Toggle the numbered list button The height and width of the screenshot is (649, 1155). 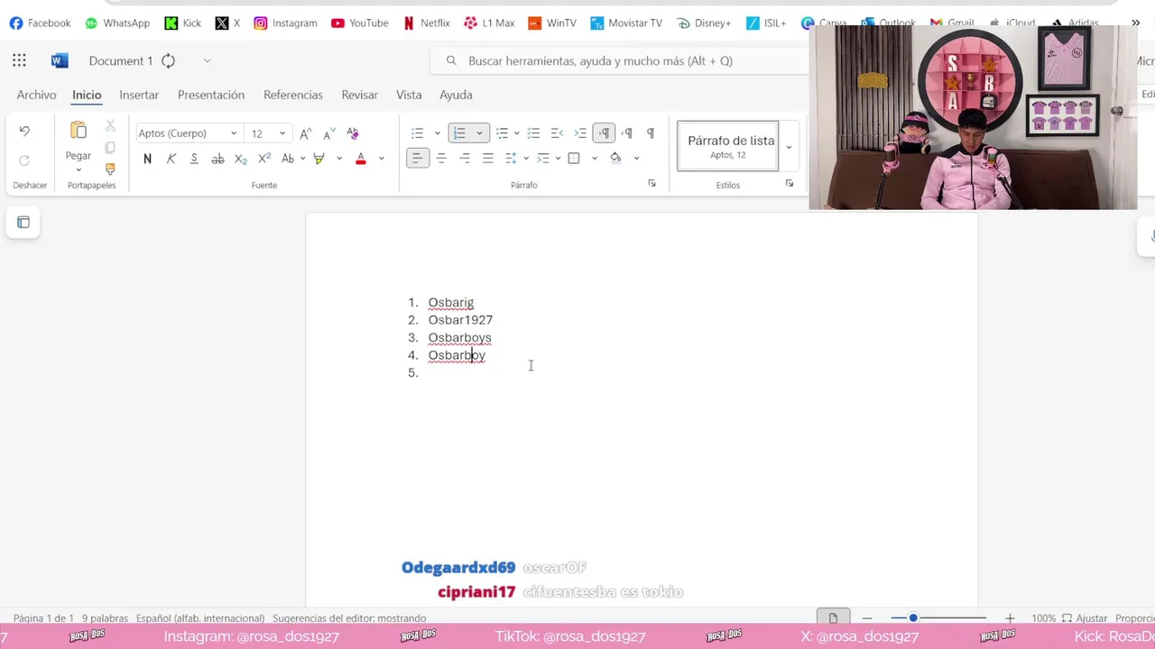(x=459, y=133)
